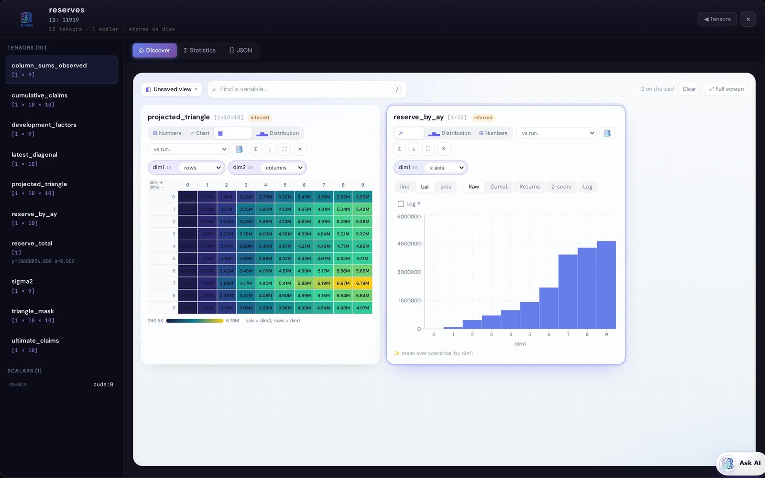Viewport: 765px width, 478px height.
Task: Click the sigma icon in reserve_by_ay card
Action: 400,149
